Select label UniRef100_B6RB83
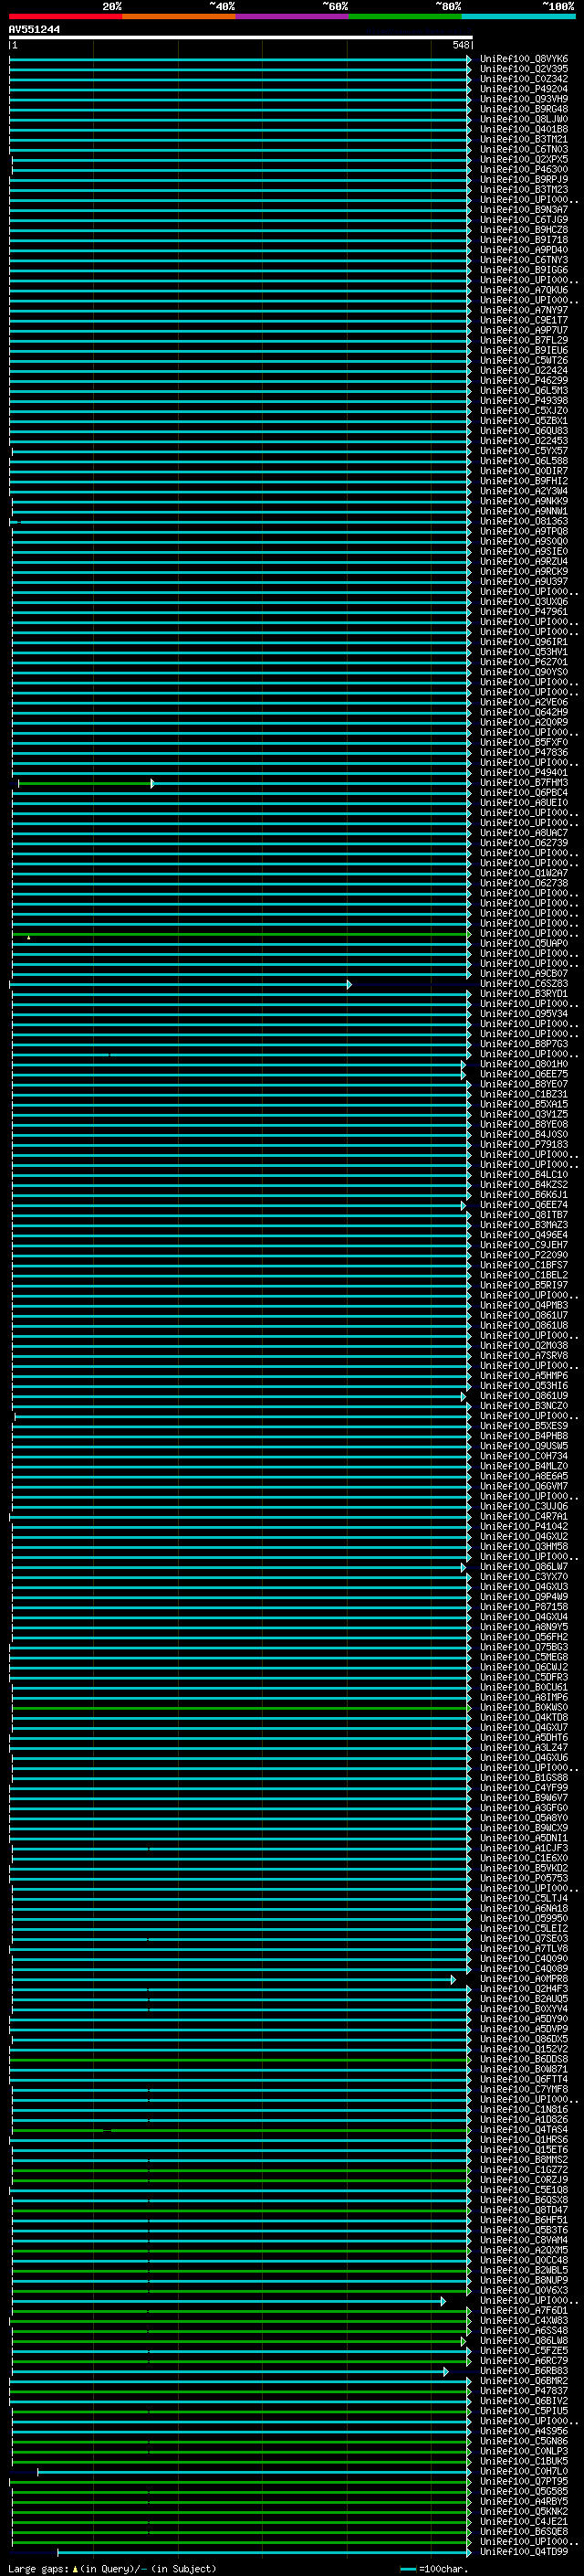This screenshot has width=584, height=2576. [x=524, y=2370]
